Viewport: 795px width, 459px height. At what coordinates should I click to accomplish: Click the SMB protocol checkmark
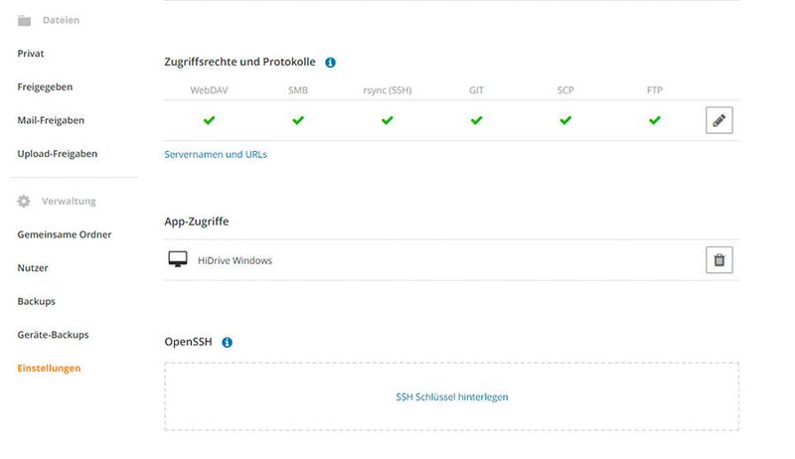pyautogui.click(x=298, y=120)
